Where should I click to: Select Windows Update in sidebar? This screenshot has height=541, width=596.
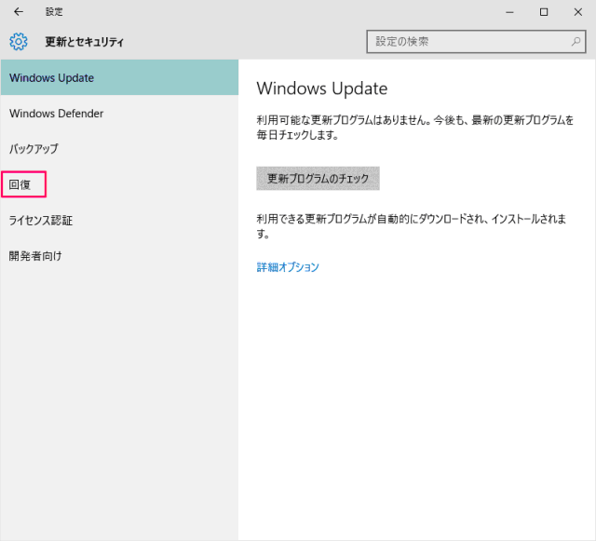tap(119, 77)
